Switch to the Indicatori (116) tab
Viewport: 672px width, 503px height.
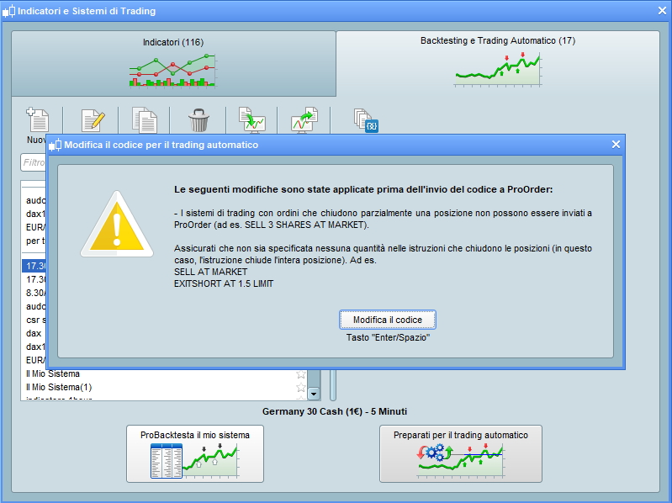pos(173,63)
